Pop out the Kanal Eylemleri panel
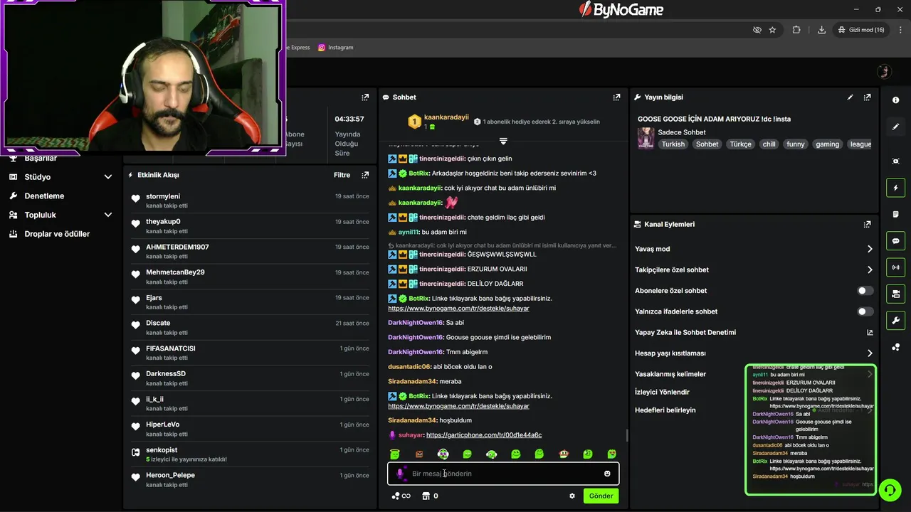Viewport: 911px width, 512px height. pyautogui.click(x=867, y=224)
